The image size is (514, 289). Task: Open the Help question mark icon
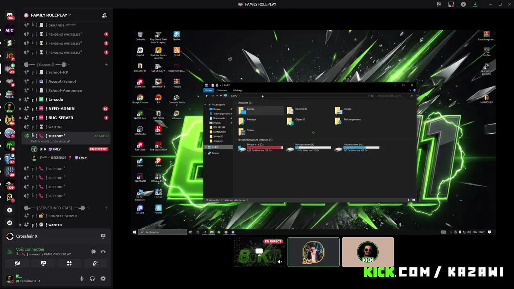pyautogui.click(x=463, y=4)
